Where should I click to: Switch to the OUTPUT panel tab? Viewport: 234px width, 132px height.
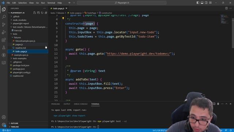tap(67, 104)
